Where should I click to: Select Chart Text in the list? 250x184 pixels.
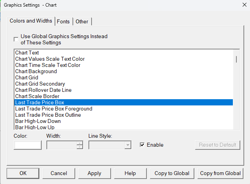point(124,53)
